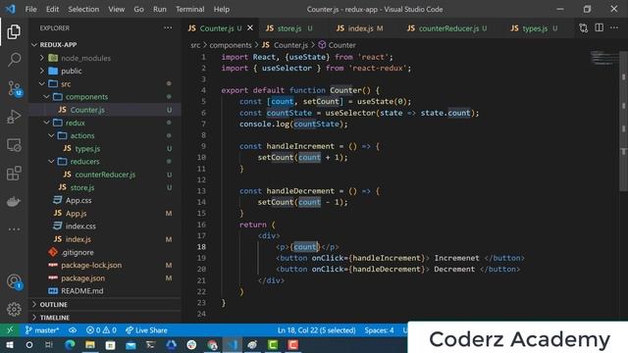This screenshot has width=628, height=353.
Task: Open the Accounts menu icon
Action: [x=15, y=281]
